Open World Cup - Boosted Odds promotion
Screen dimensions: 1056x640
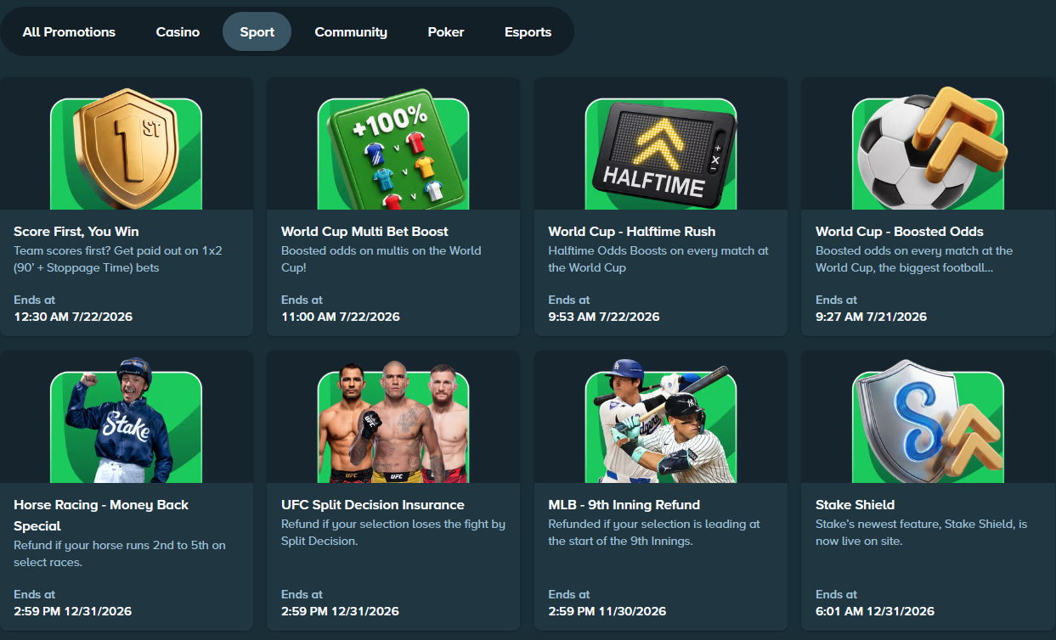click(900, 232)
